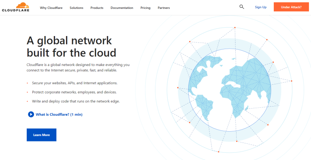Open the Partners menu

(164, 8)
